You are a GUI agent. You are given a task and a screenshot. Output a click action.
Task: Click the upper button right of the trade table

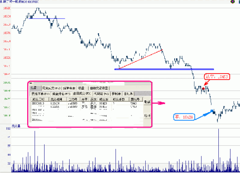147,102
